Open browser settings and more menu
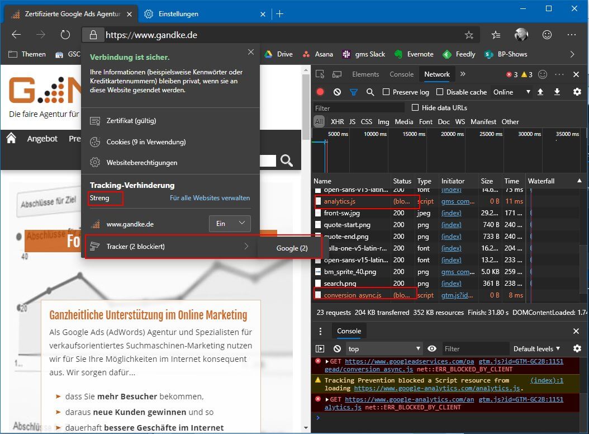 point(572,35)
